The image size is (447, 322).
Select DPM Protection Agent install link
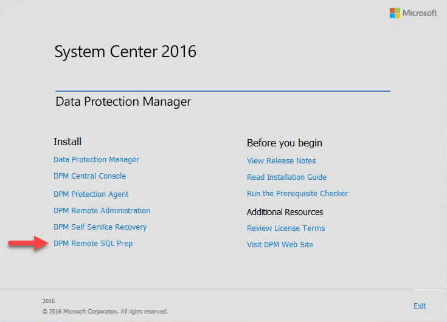(91, 194)
